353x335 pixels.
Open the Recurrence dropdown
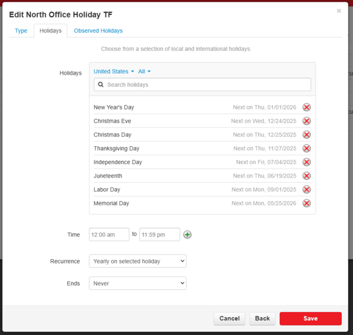click(x=137, y=261)
